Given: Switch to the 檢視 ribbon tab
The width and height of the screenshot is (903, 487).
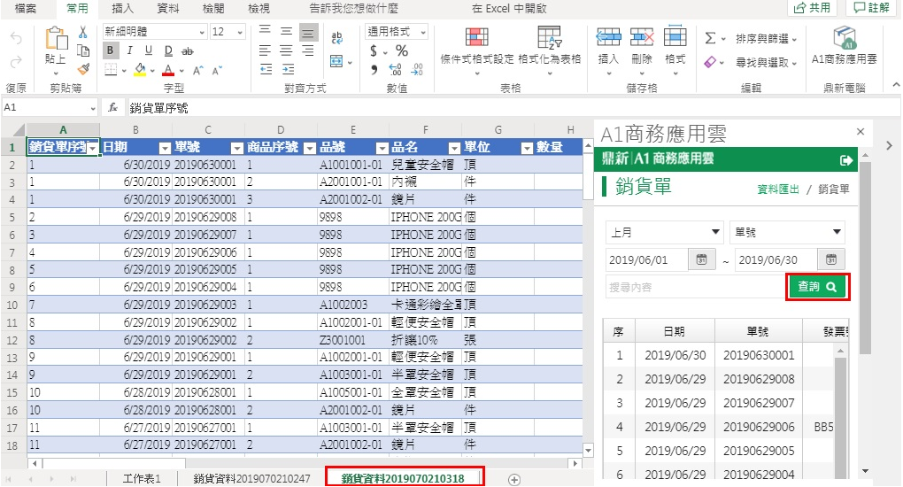Looking at the screenshot, I should [x=259, y=9].
